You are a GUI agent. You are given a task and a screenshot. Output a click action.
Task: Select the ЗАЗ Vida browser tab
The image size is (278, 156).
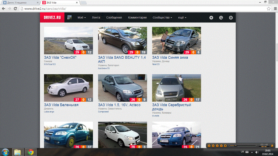60,3
